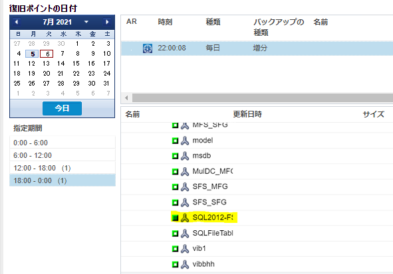Click the highlighted SQL2012-FS database icon
The image size is (393, 274).
point(185,218)
